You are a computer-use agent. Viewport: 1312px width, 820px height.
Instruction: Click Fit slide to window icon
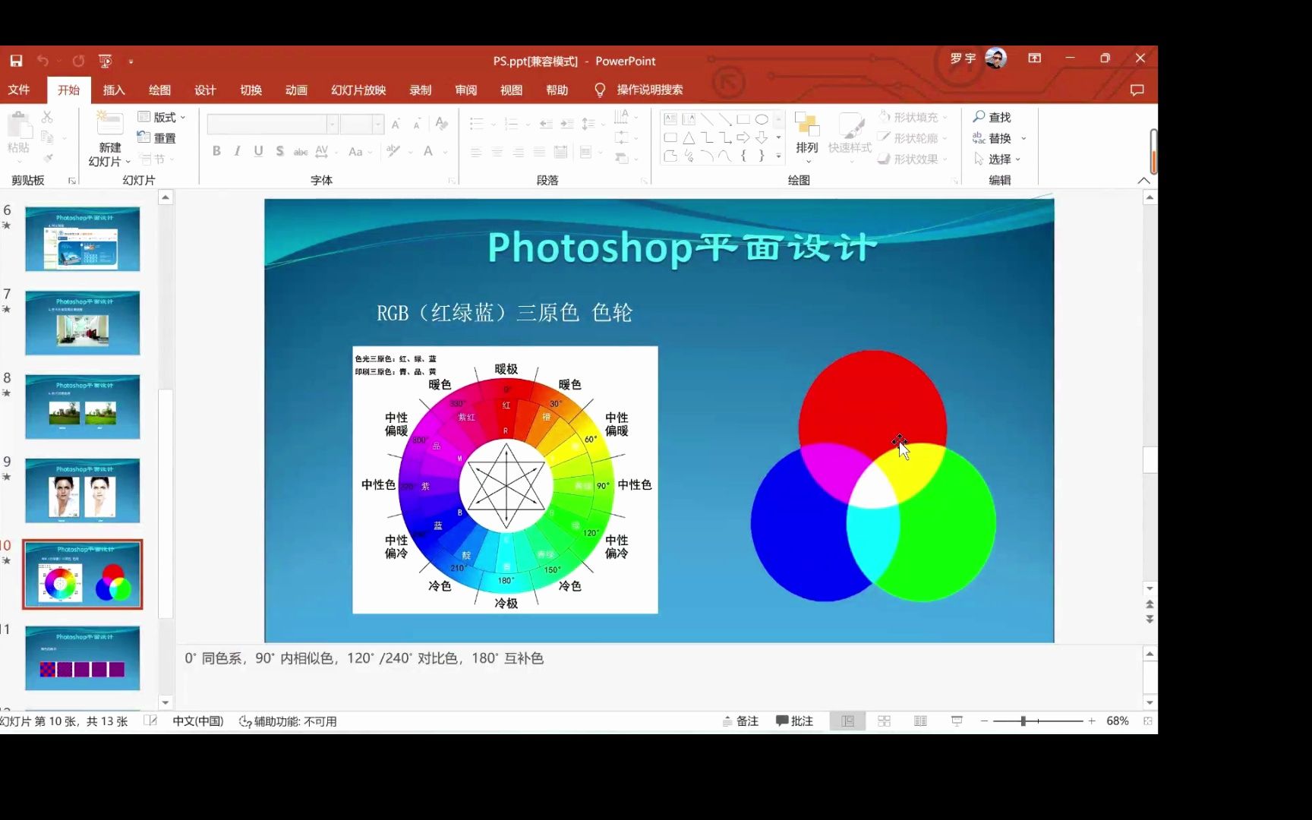click(1148, 721)
